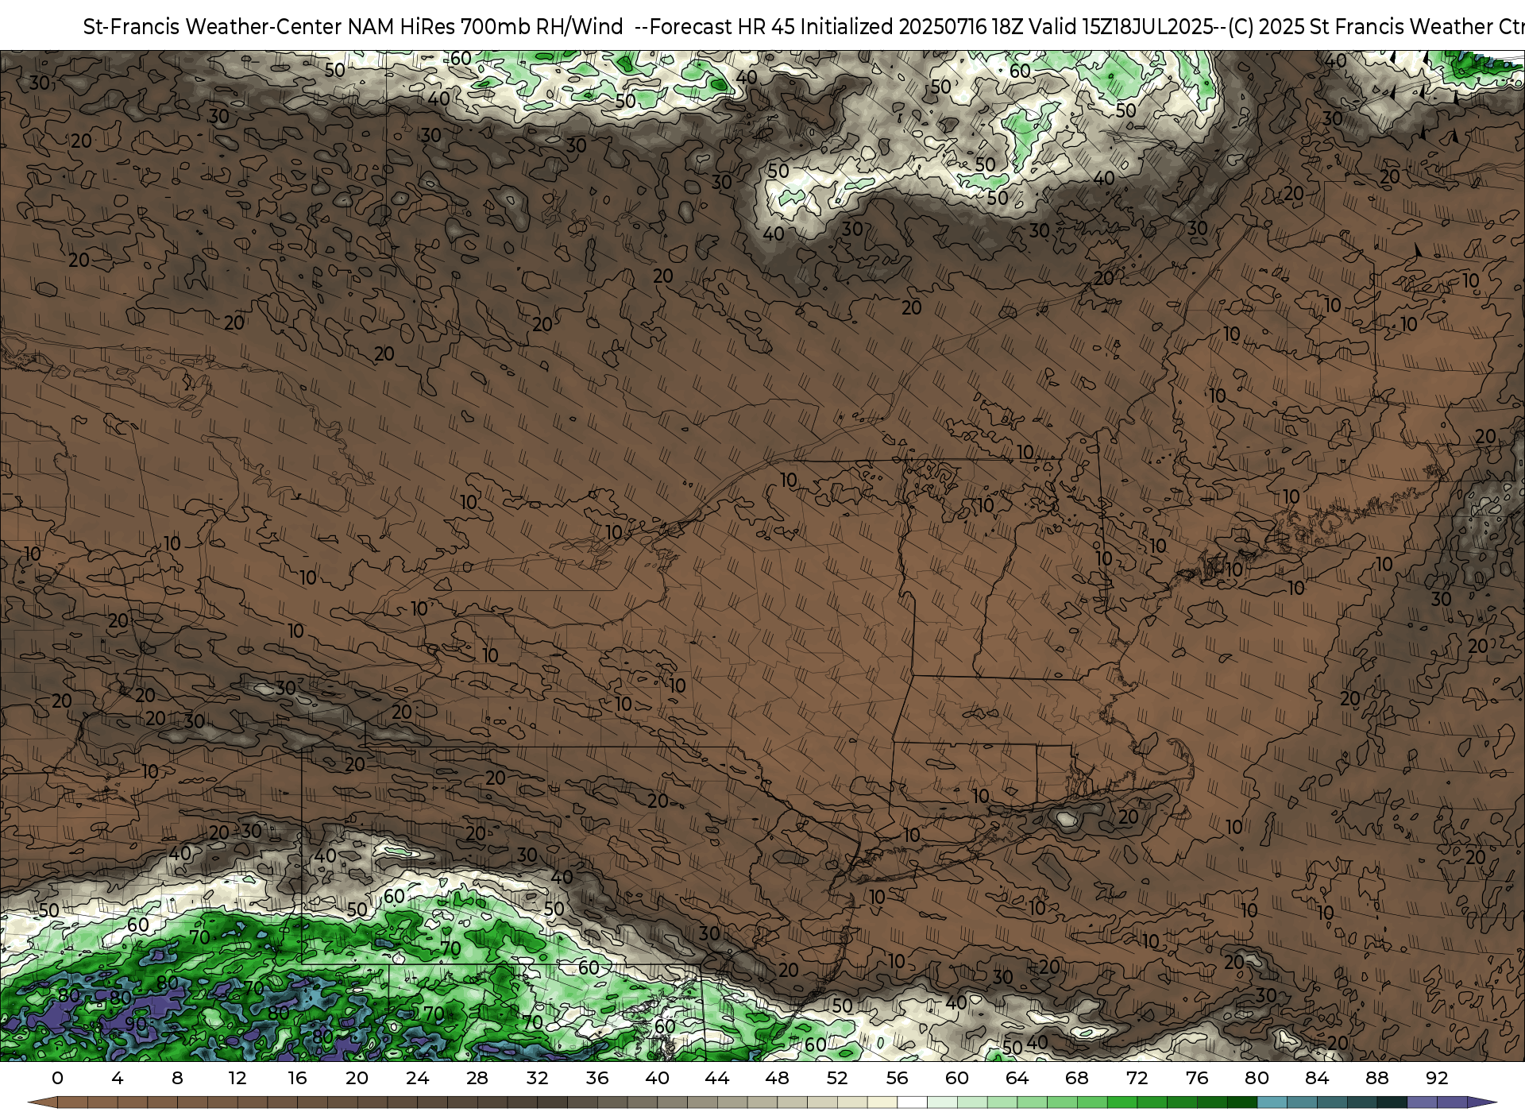The image size is (1525, 1112).
Task: Click the color bar tick label '44'
Action: click(x=717, y=1078)
